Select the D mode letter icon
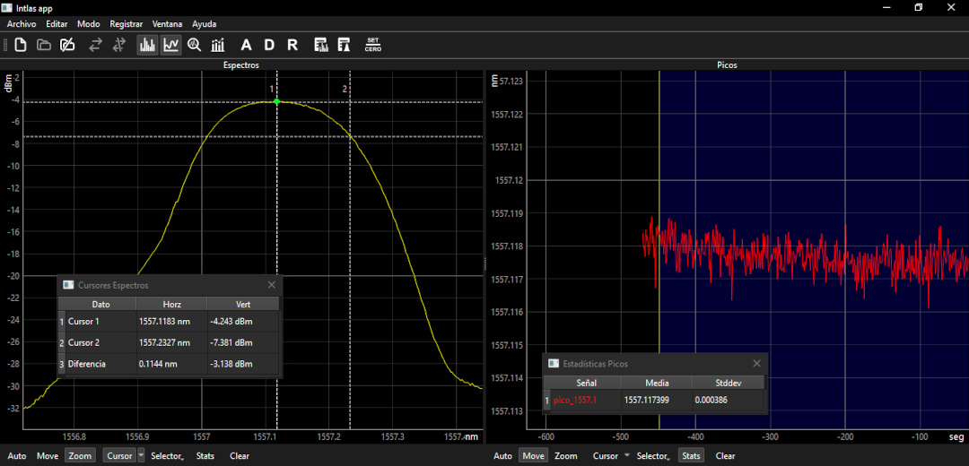969x466 pixels. pos(269,45)
